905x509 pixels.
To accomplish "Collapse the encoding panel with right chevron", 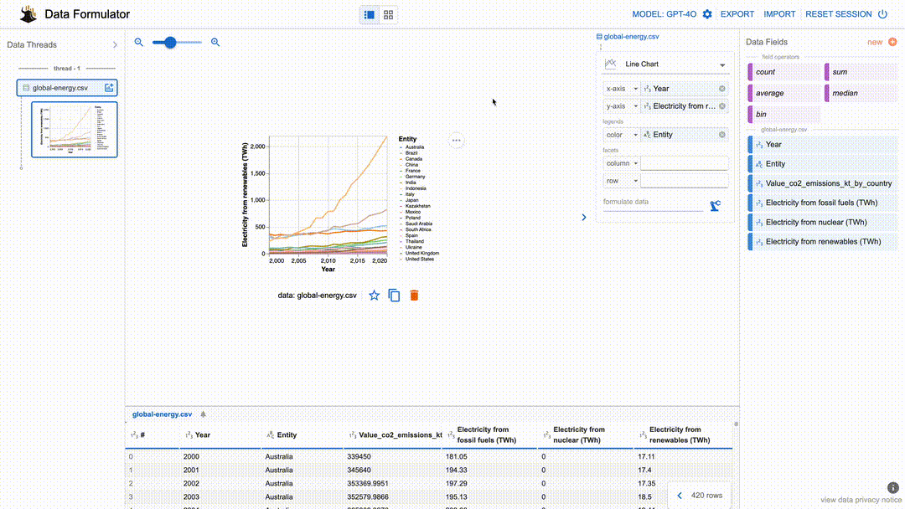I will [x=583, y=218].
